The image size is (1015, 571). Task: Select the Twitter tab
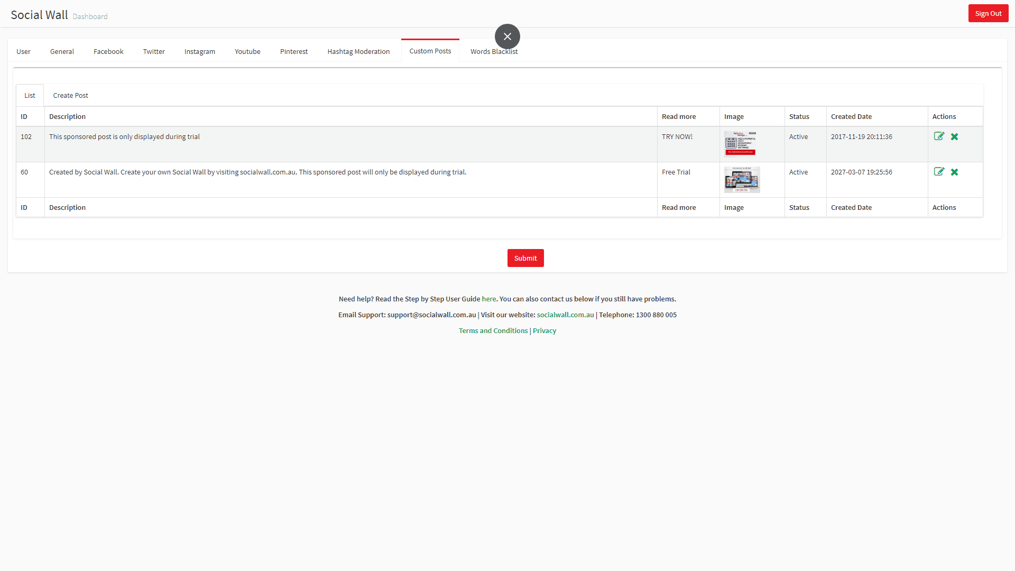153,51
